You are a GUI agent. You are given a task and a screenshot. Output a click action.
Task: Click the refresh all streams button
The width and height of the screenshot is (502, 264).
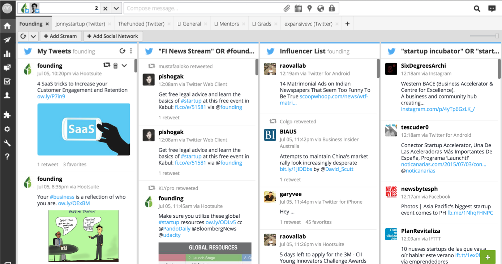click(x=23, y=36)
